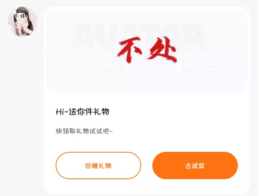Click the 礼物 word in the title
The image size is (258, 196).
101,111
